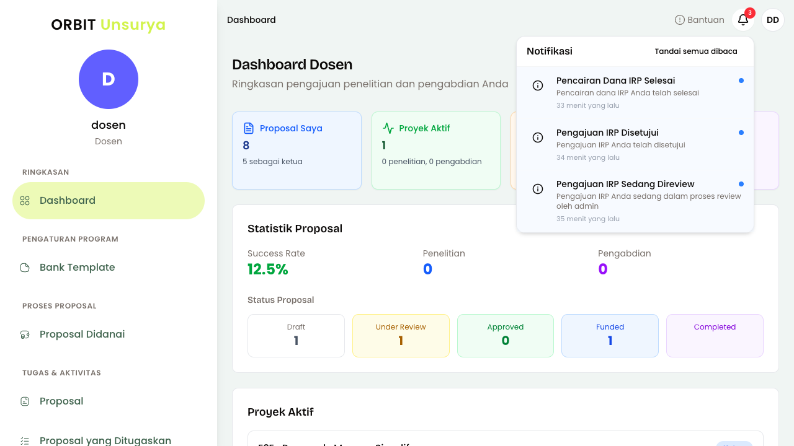
Task: Click the Penelitian count value
Action: (427, 269)
